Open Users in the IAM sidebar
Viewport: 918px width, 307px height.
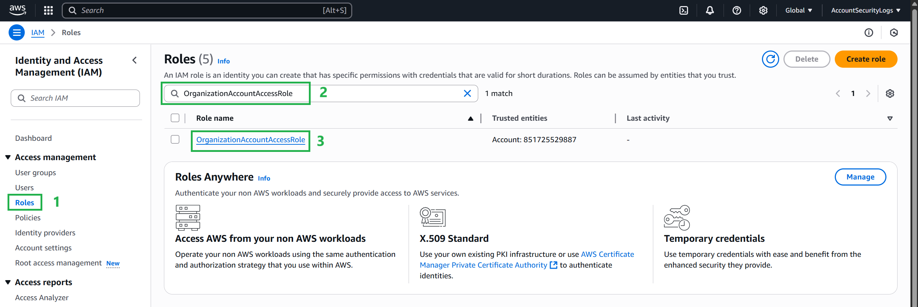coord(24,188)
